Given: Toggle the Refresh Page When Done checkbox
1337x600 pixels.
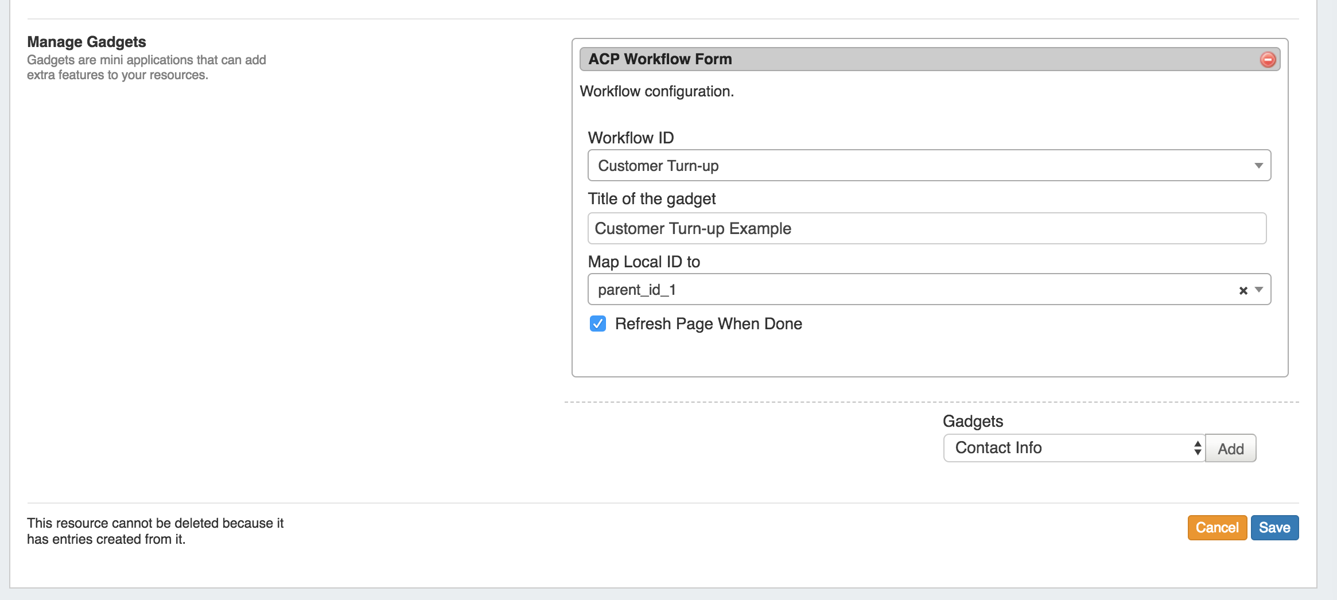Looking at the screenshot, I should (x=598, y=324).
